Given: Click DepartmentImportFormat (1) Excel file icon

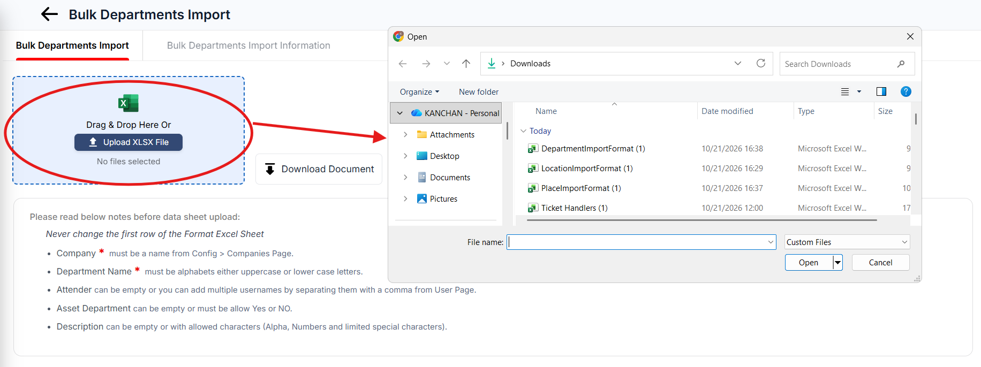Looking at the screenshot, I should pos(533,149).
